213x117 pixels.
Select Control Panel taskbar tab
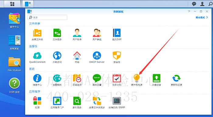[28, 4]
